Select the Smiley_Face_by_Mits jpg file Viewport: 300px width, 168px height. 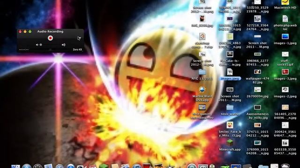pos(230,125)
